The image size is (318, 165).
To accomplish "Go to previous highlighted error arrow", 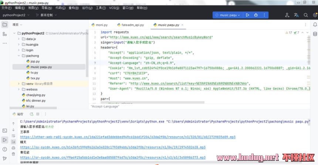I will [302, 32].
